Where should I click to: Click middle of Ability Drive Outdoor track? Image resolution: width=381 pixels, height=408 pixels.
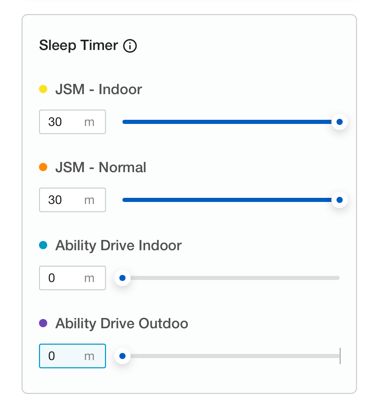pos(231,356)
